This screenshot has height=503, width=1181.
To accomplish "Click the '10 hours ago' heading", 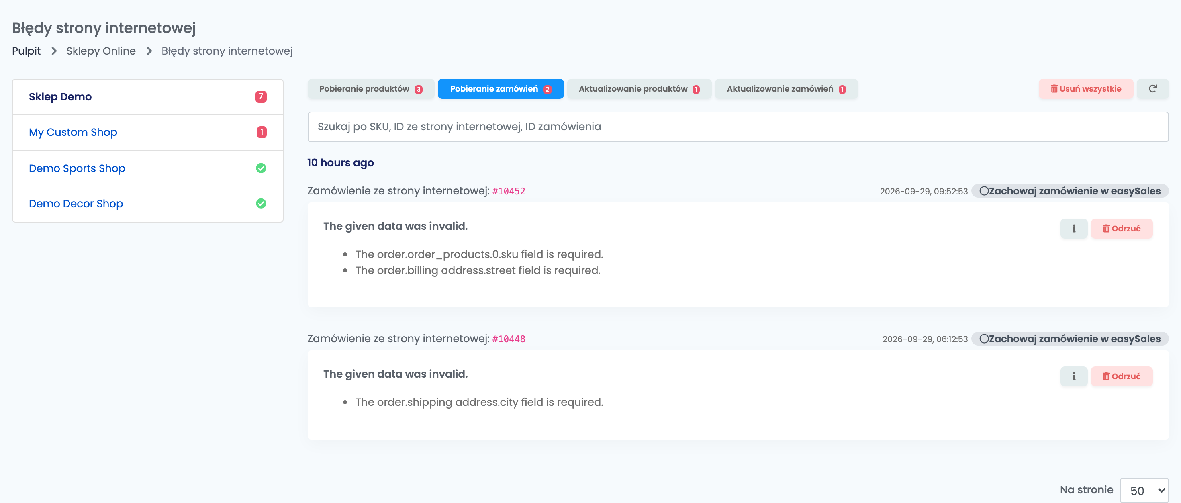I will 340,162.
